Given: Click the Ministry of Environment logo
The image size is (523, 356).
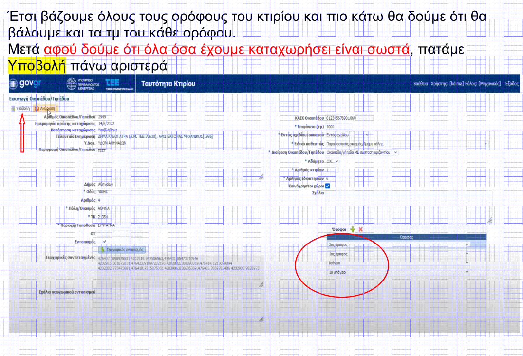Looking at the screenshot, I should tap(84, 84).
